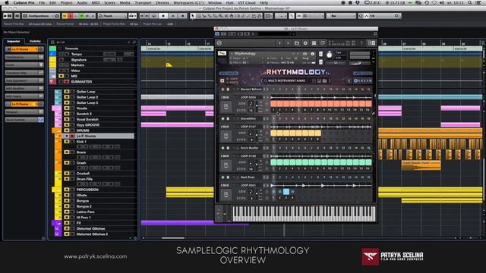486x273 pixels.
Task: Click first green step of LOOP 0168
Action: pyautogui.click(x=273, y=162)
